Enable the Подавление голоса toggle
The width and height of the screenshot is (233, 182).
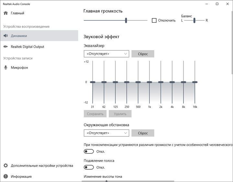pyautogui.click(x=89, y=167)
